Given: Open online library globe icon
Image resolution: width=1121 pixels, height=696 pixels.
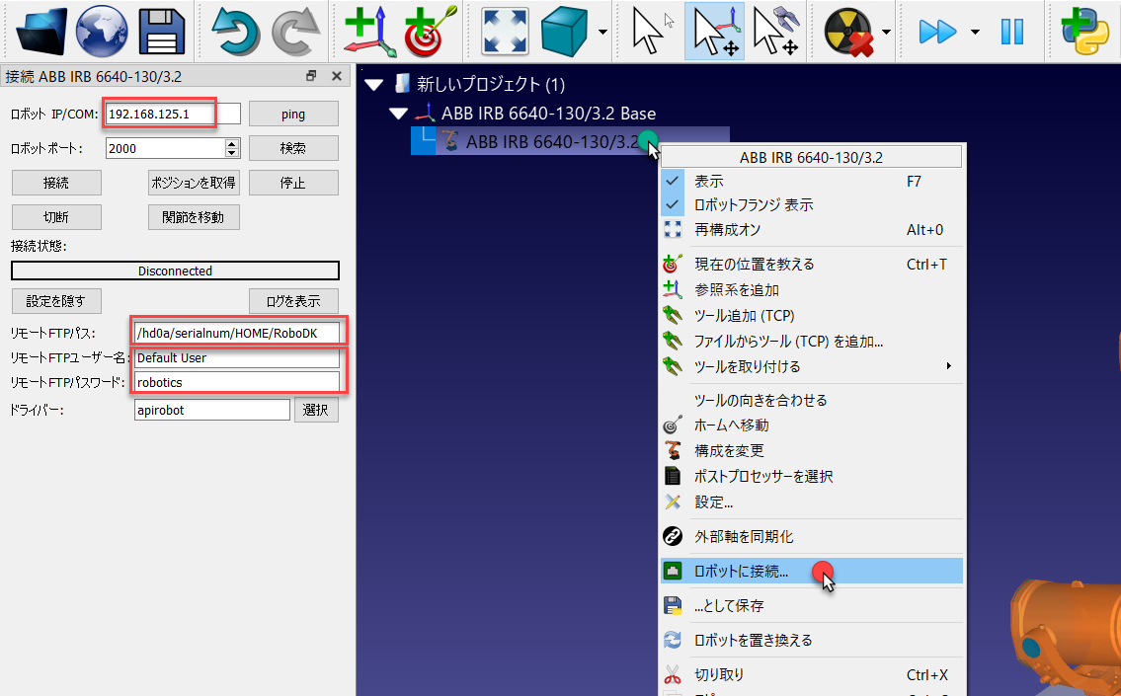Looking at the screenshot, I should point(102,31).
